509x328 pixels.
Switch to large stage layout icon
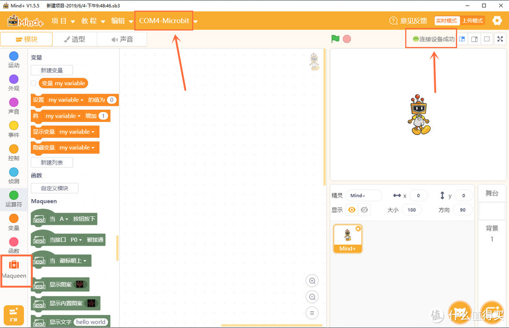tap(474, 39)
